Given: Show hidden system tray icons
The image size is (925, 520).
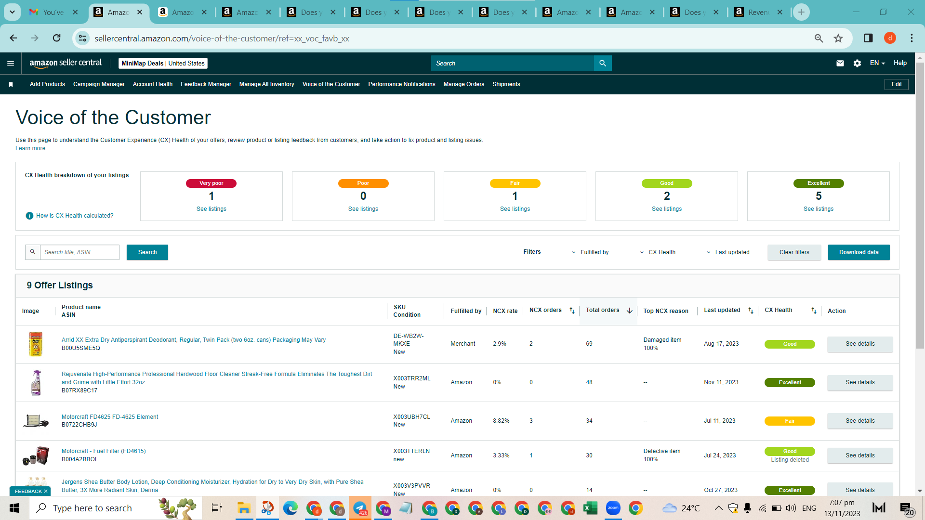Looking at the screenshot, I should [718, 508].
